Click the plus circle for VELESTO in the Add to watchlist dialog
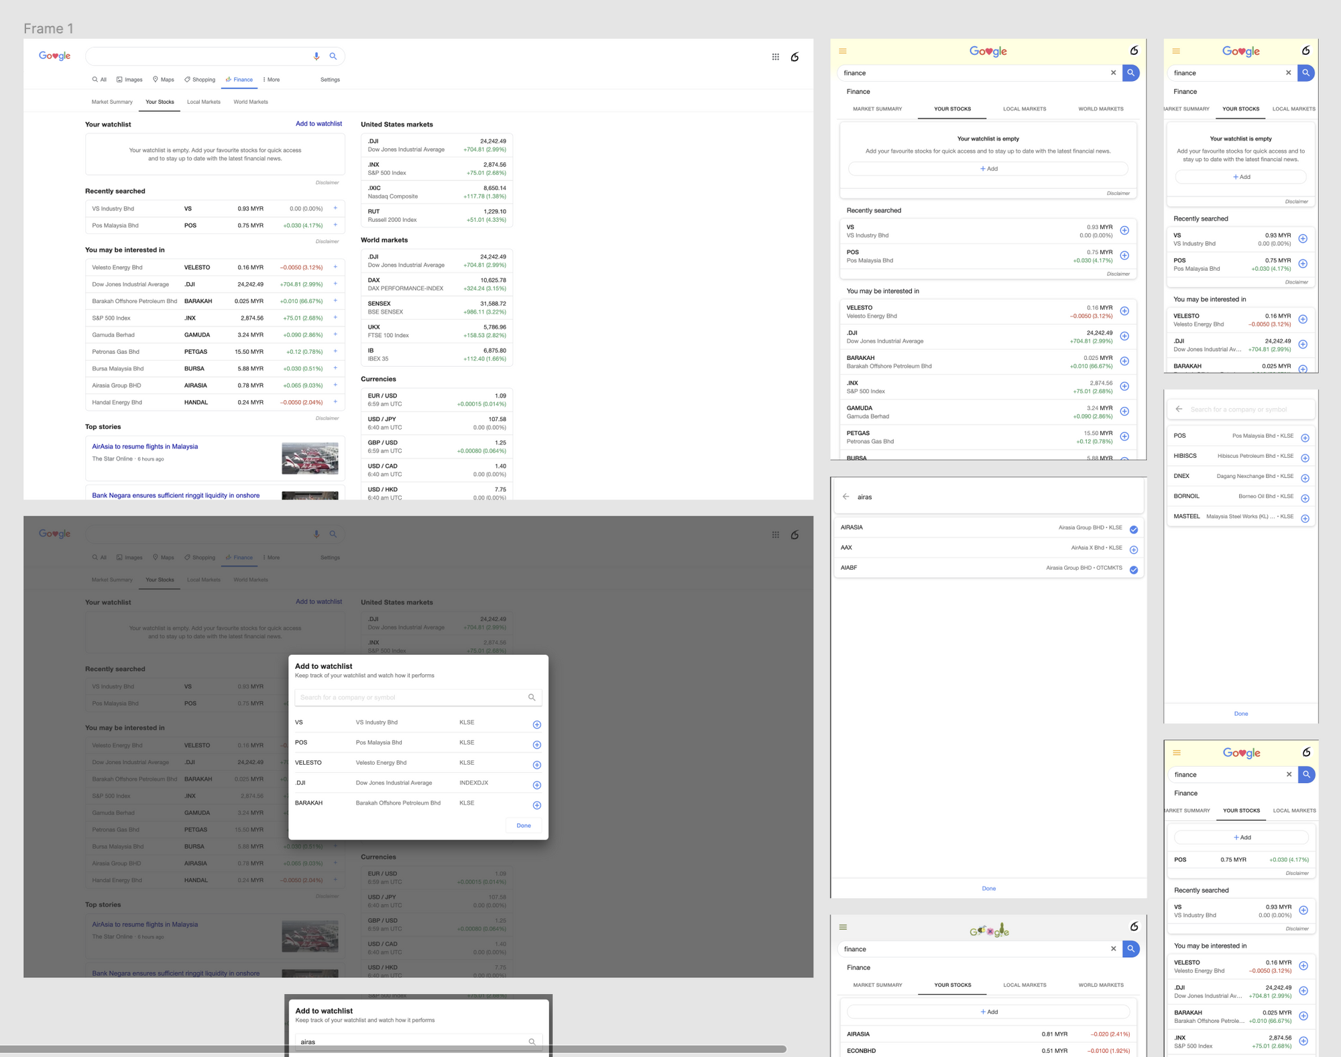Image resolution: width=1341 pixels, height=1057 pixels. (536, 765)
